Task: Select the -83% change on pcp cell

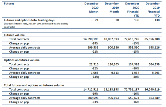Action: pos(95,77)
